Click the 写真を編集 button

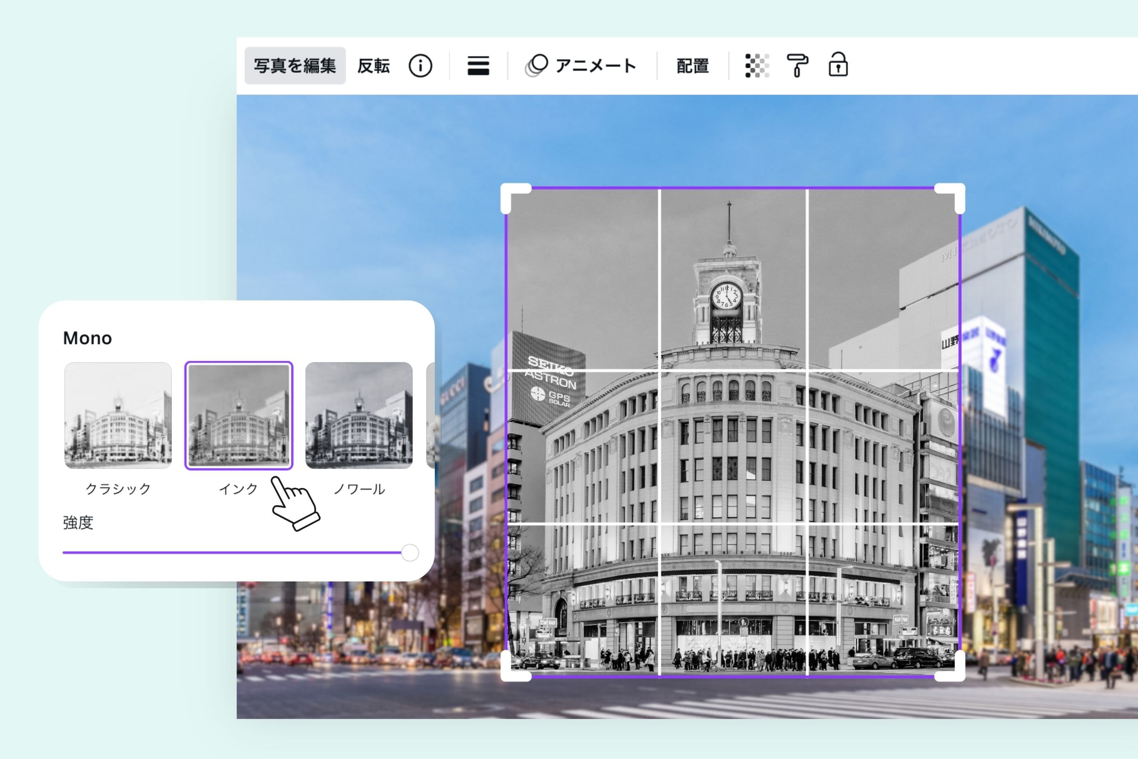click(x=294, y=66)
